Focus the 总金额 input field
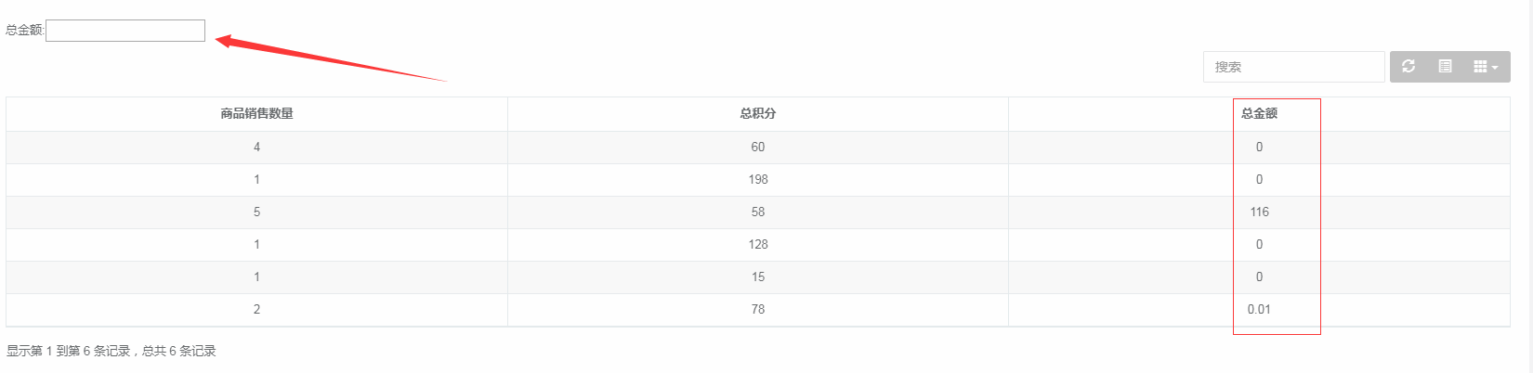The width and height of the screenshot is (1533, 373). (125, 31)
